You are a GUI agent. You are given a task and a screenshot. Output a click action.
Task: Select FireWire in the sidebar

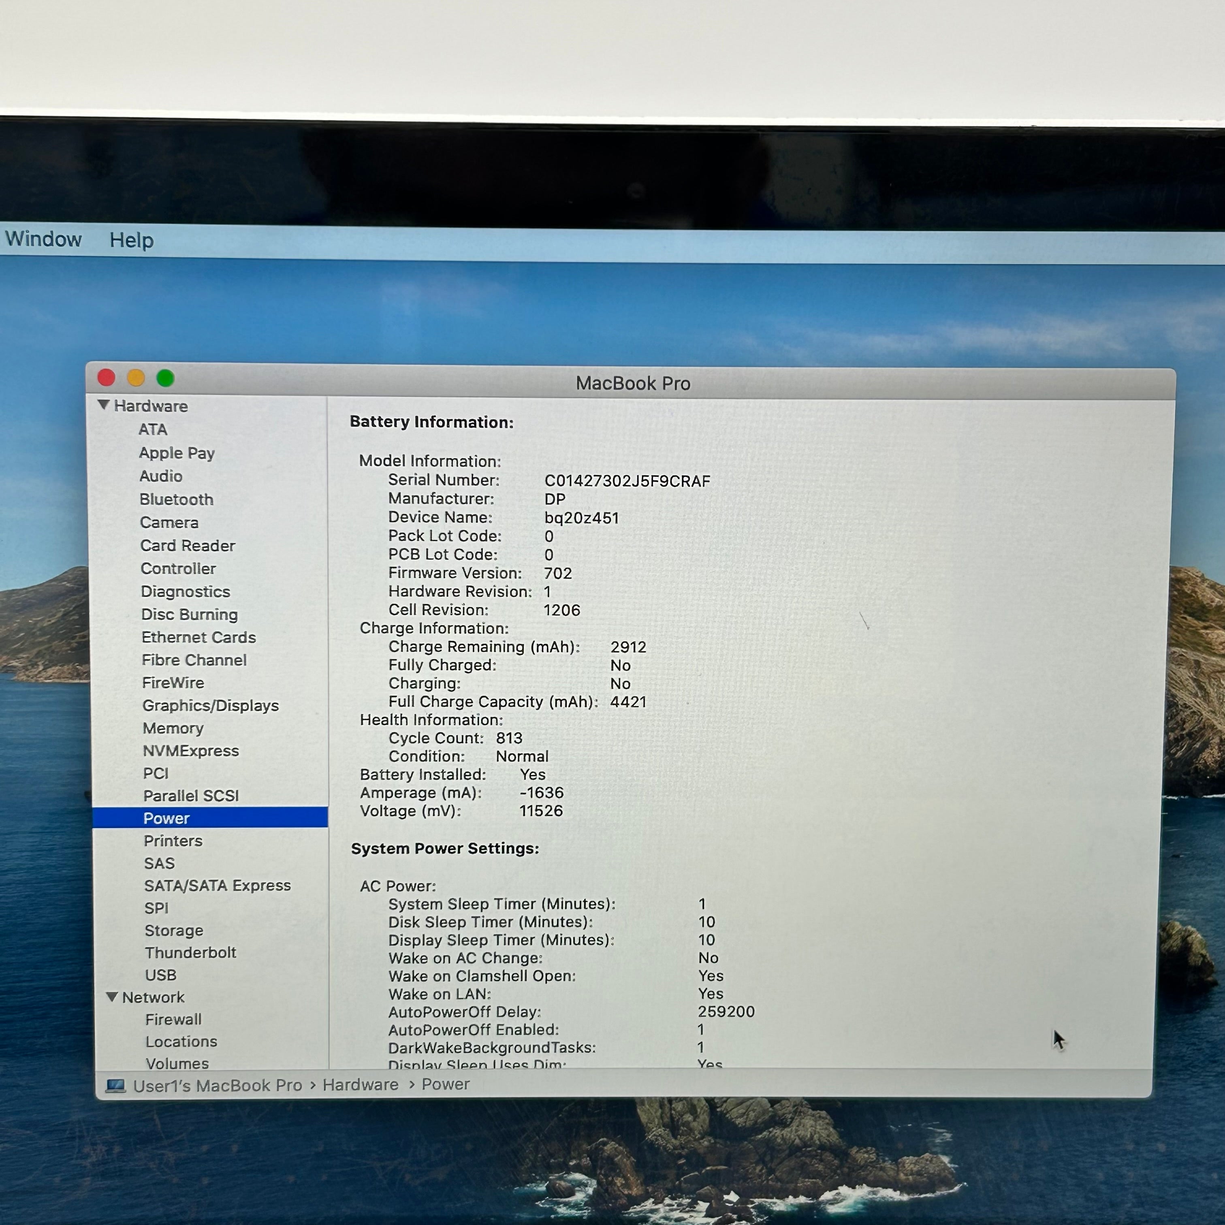(173, 683)
